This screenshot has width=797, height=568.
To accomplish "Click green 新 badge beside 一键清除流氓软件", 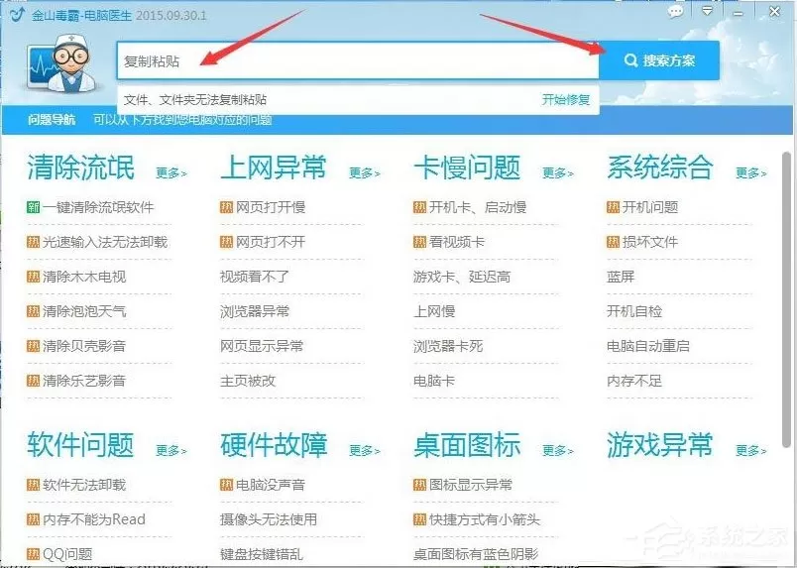I will click(33, 207).
